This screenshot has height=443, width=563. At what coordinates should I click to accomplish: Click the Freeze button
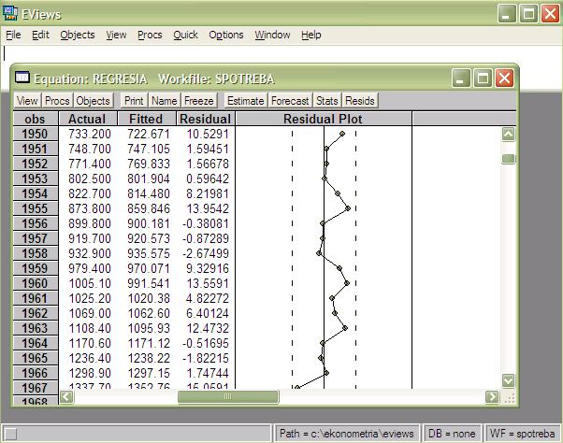(199, 101)
